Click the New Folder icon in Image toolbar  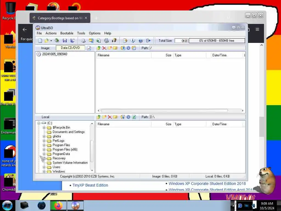coord(110,48)
